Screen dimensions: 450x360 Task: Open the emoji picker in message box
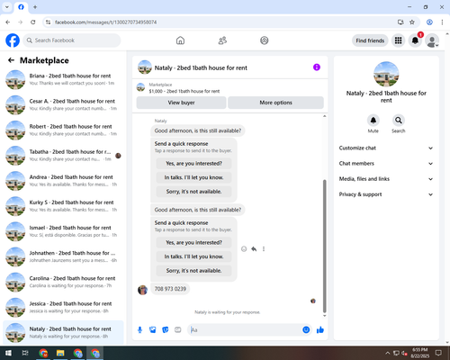click(306, 330)
